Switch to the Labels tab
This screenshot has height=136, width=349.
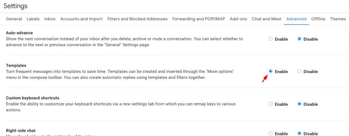[33, 19]
